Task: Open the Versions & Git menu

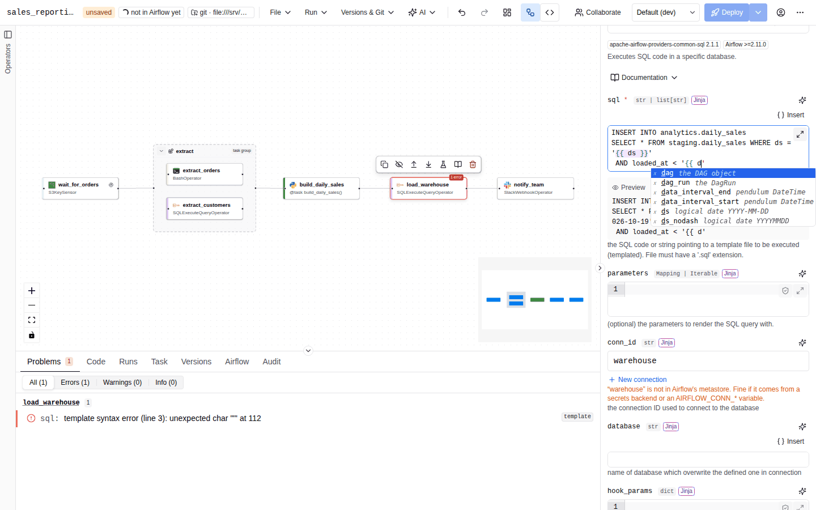Action: (x=367, y=12)
